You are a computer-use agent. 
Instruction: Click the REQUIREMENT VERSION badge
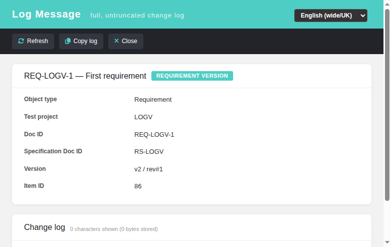[192, 76]
